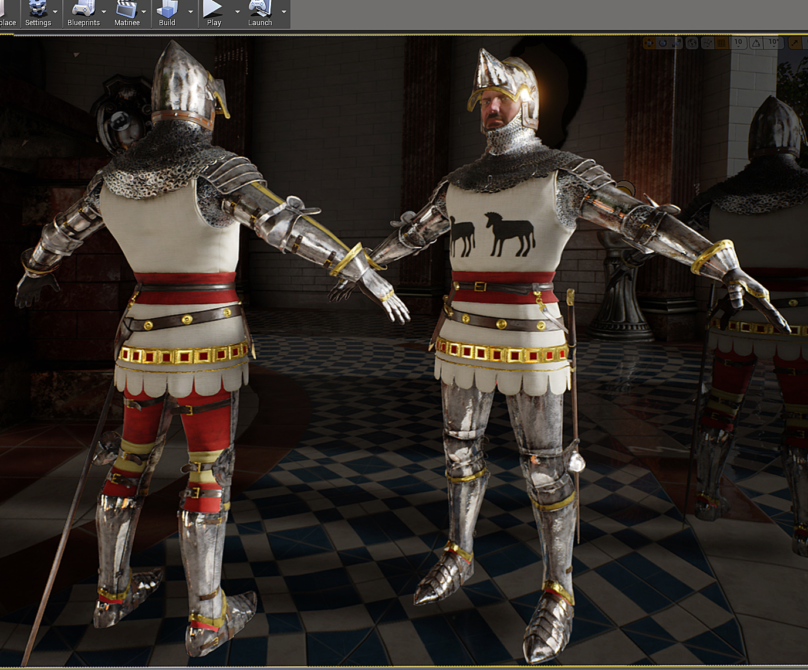The image size is (808, 670).
Task: Select the Scale transform mode in viewport
Action: click(x=677, y=43)
